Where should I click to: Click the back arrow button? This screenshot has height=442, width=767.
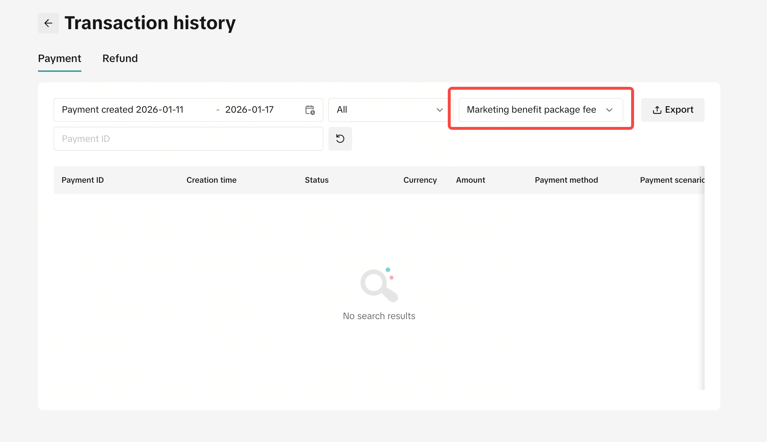coord(48,23)
